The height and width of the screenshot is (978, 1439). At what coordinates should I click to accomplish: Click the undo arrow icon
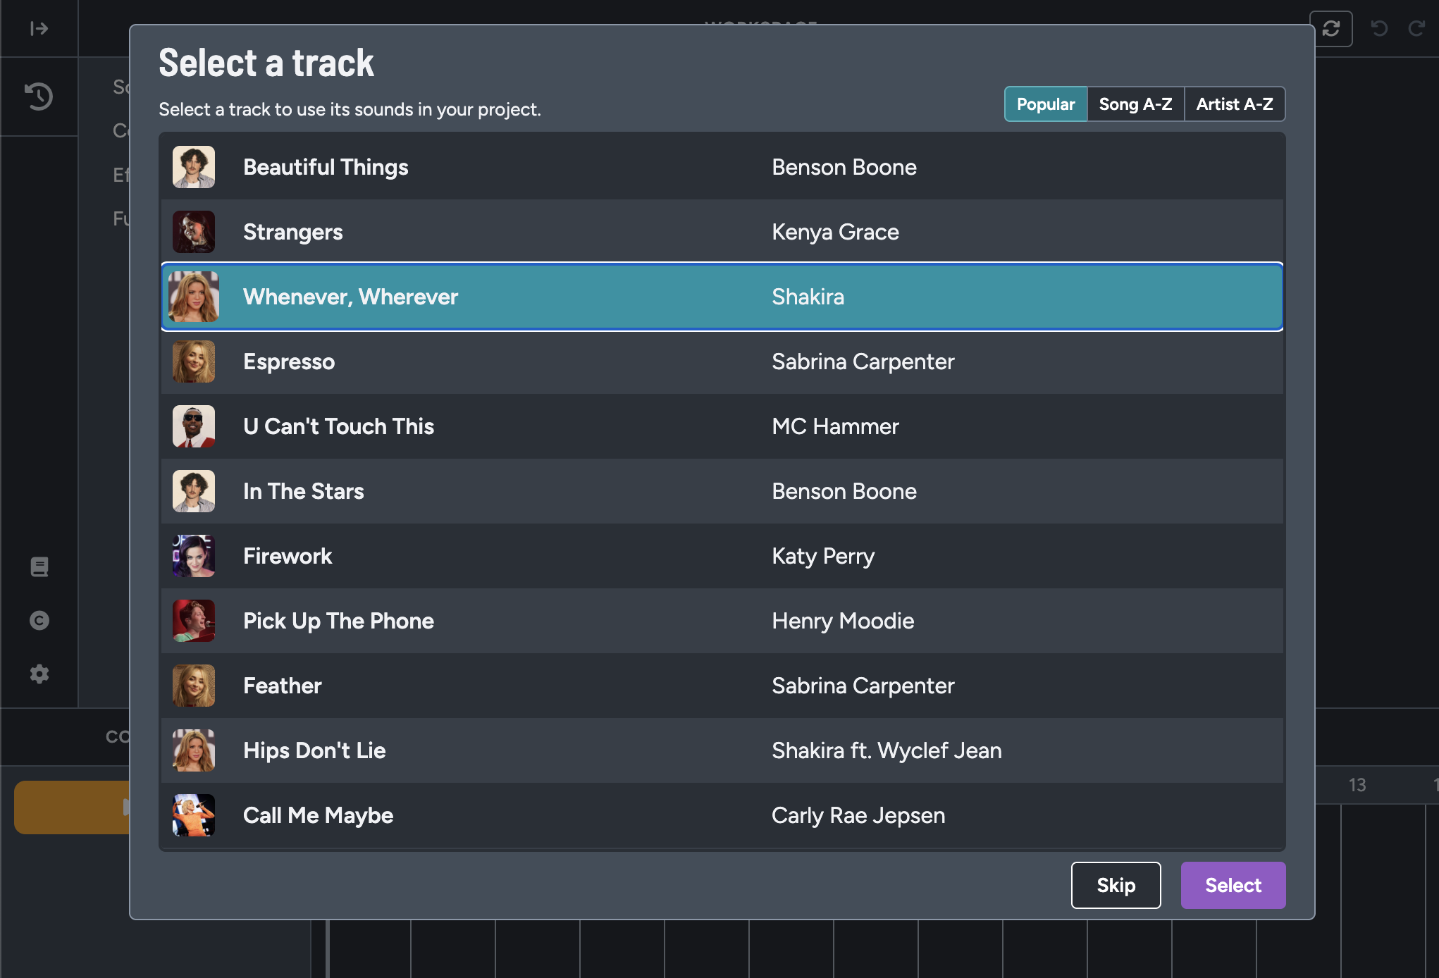pos(1379,28)
